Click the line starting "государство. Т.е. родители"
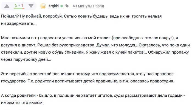The height and width of the screenshot is (110, 192). [87, 81]
